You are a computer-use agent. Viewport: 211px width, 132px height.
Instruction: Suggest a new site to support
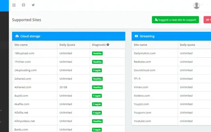tap(175, 20)
